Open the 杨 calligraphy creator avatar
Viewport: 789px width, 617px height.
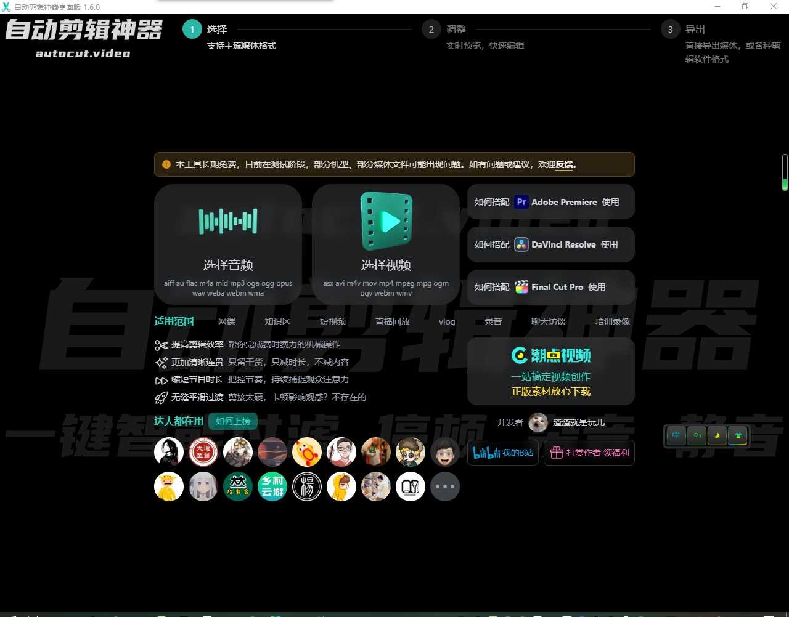pos(307,486)
